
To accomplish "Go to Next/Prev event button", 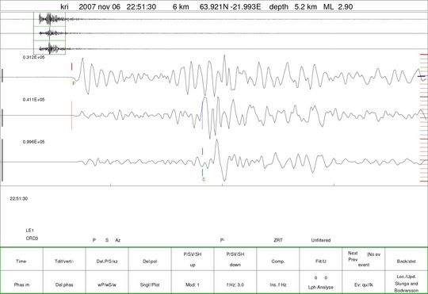I will 364,259.
